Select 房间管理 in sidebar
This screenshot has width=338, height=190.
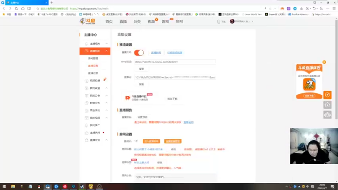pos(93,58)
